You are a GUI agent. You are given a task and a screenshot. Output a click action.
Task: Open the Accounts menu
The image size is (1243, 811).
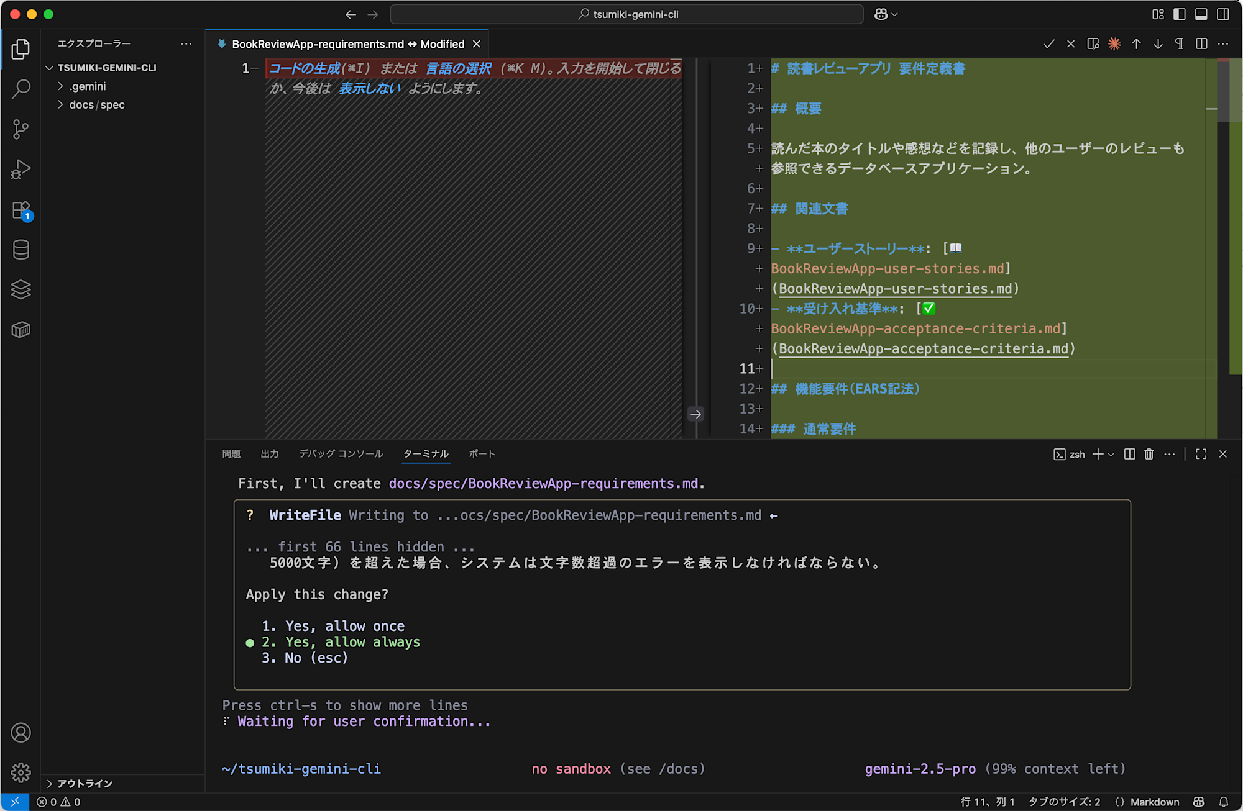[x=21, y=733]
